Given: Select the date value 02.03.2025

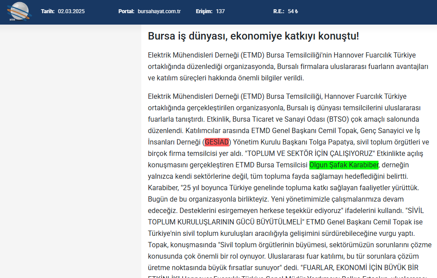Looking at the screenshot, I should tap(71, 11).
